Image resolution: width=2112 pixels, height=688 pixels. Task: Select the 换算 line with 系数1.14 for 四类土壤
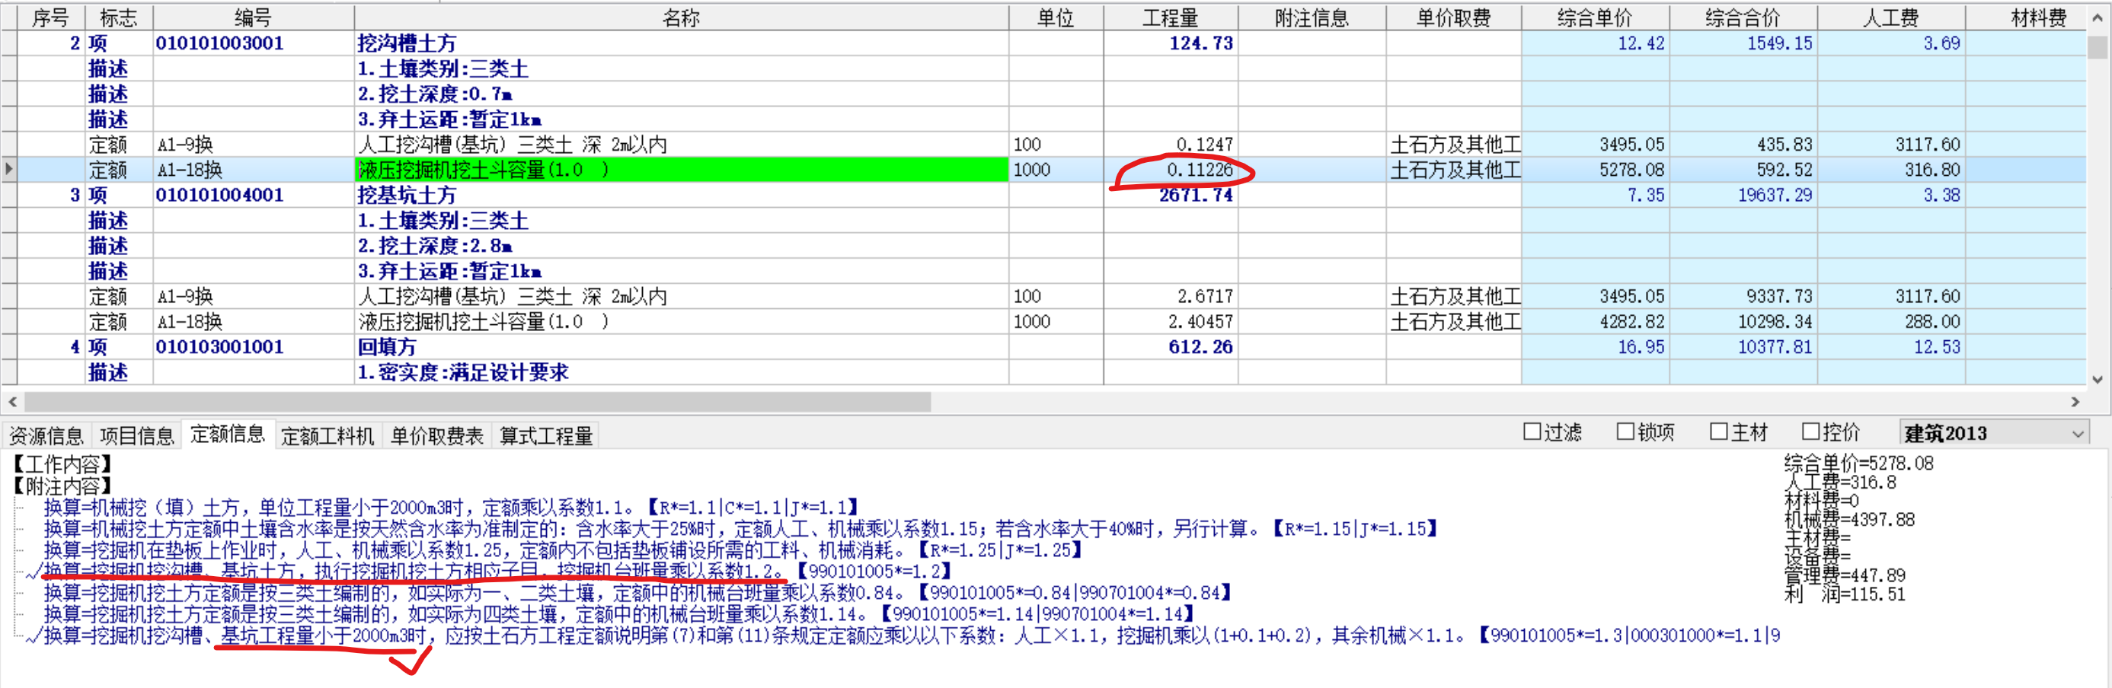618,613
